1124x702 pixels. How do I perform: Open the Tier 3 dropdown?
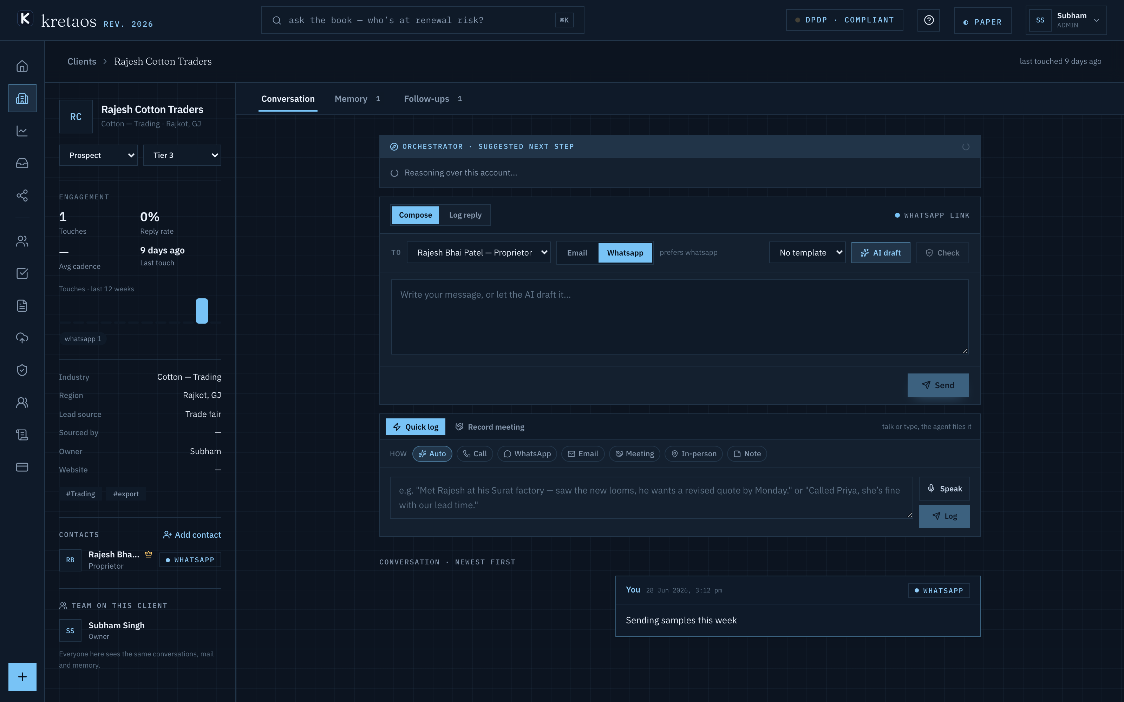click(182, 155)
